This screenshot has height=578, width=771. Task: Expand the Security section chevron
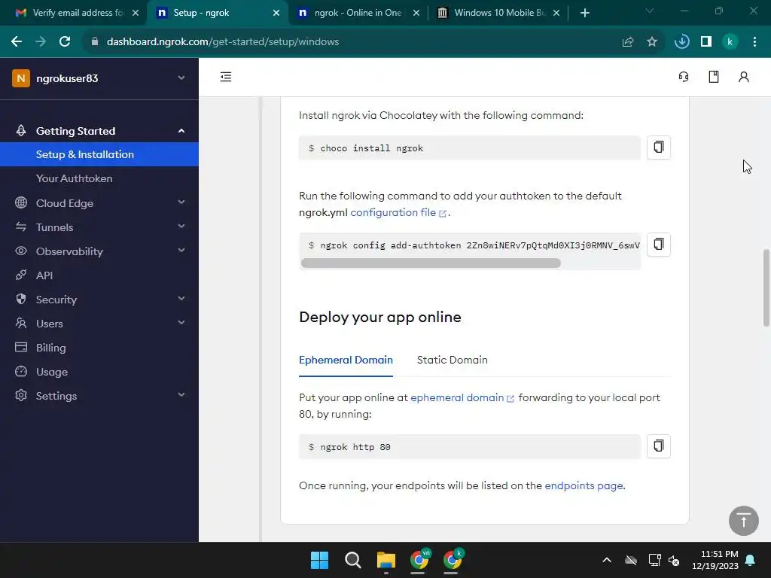(181, 298)
